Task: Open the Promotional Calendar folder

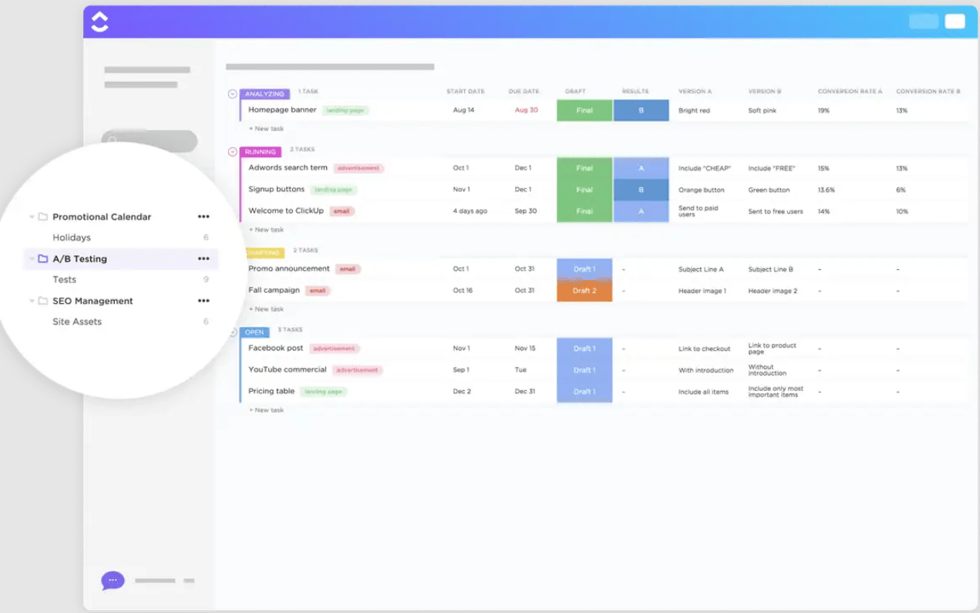Action: (x=102, y=217)
